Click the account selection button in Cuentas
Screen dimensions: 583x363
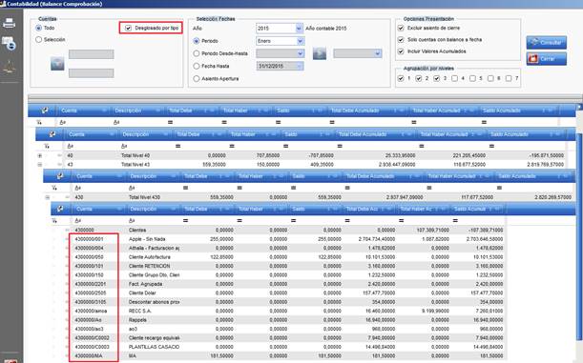pyautogui.click(x=57, y=64)
